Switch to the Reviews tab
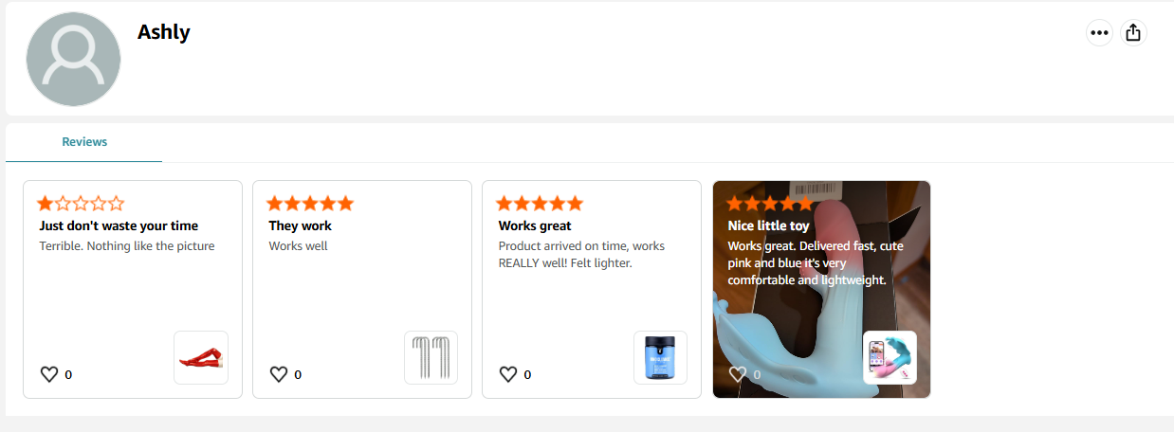Screen dimensions: 1174x432 click(84, 142)
